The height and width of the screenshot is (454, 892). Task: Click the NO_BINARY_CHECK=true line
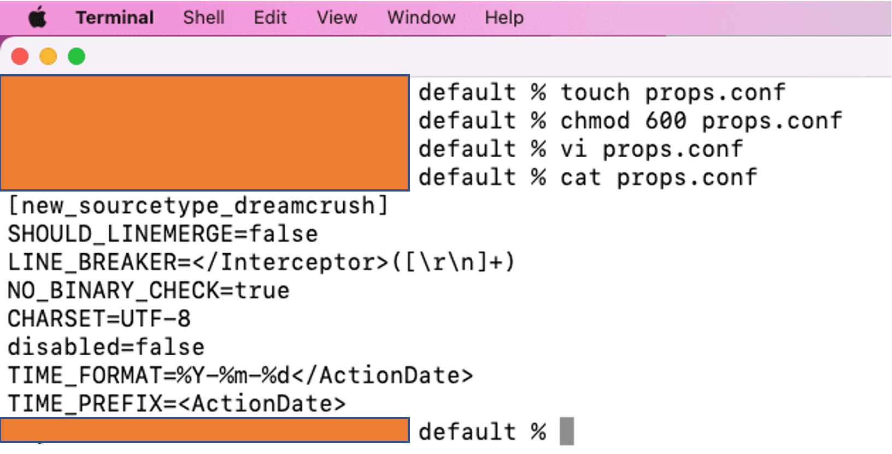pos(149,291)
